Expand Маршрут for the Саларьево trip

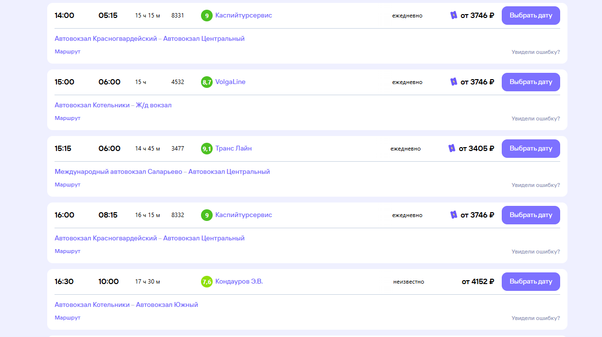click(x=68, y=185)
